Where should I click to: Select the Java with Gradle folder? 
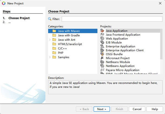69,35
